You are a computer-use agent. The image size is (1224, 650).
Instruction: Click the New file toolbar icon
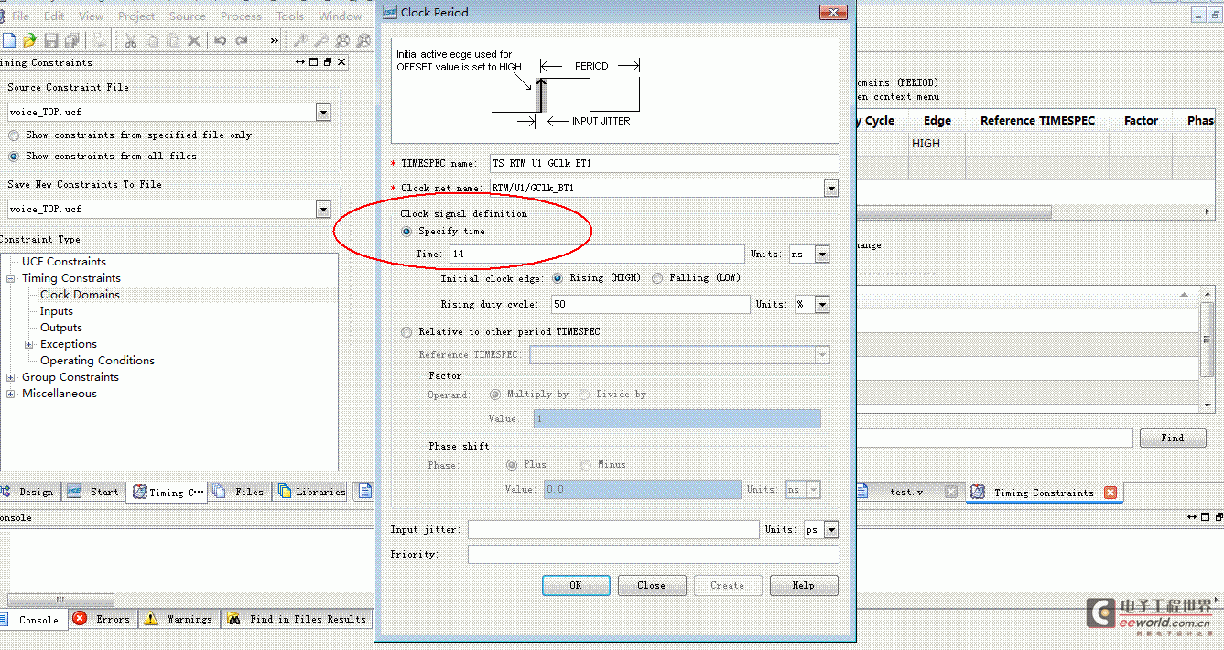(9, 40)
